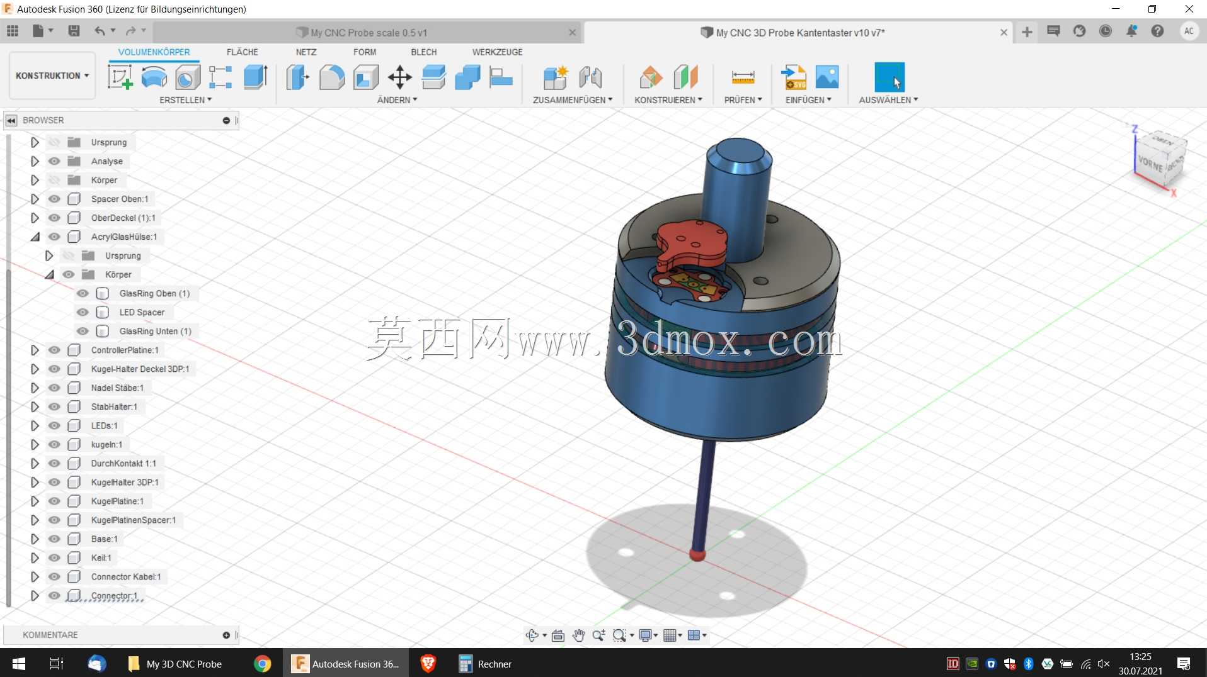Image resolution: width=1207 pixels, height=677 pixels.
Task: Add a new design tab
Action: [1027, 32]
